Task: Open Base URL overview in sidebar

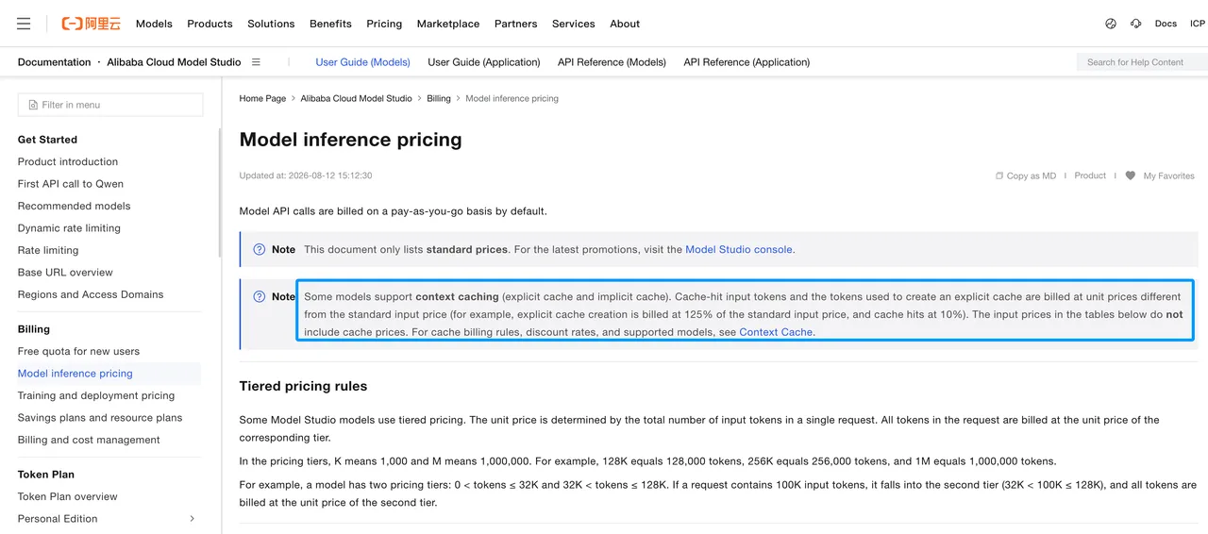Action: tap(65, 273)
